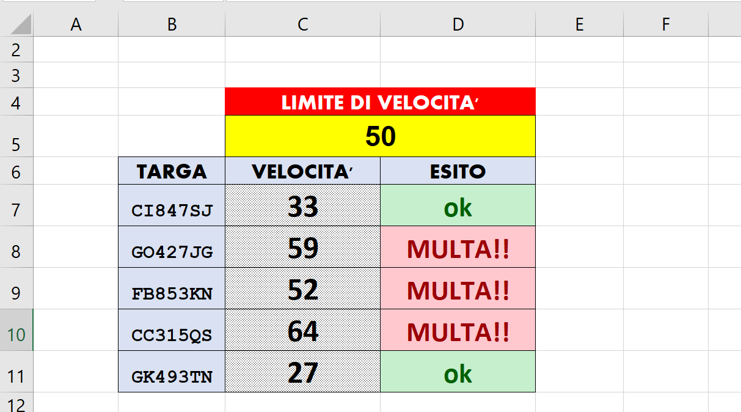
Task: Click the column C header
Action: (302, 24)
